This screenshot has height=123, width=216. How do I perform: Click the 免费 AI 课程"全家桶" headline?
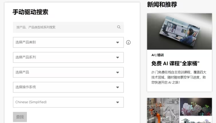[x=175, y=64]
